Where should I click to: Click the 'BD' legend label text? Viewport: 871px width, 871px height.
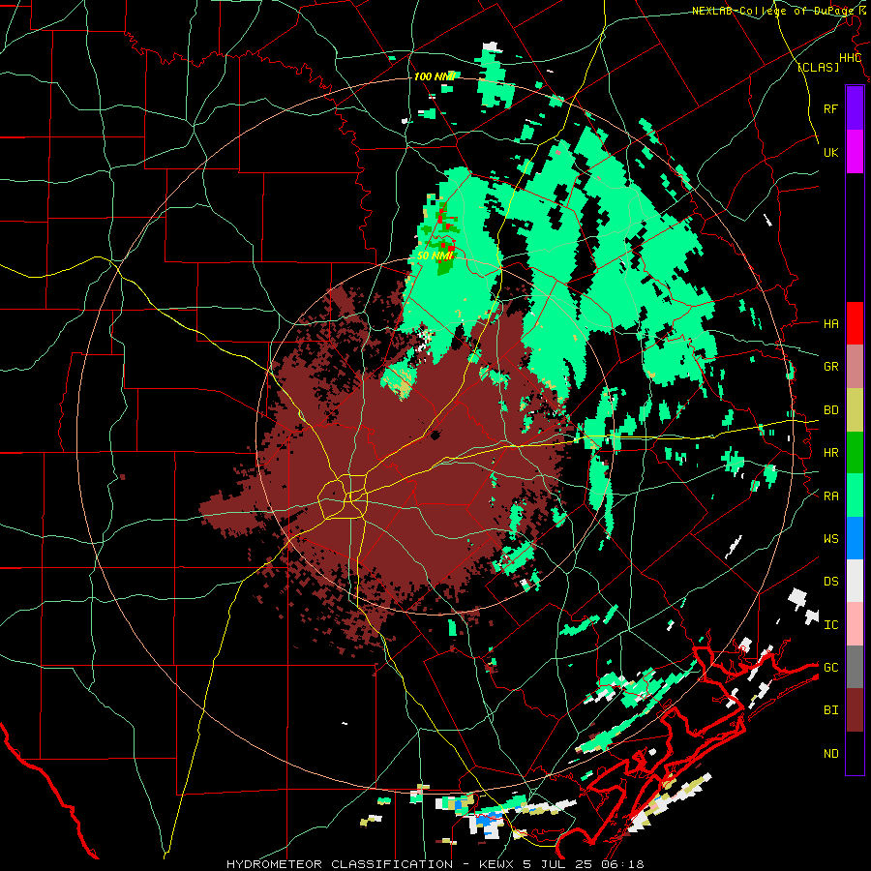830,410
